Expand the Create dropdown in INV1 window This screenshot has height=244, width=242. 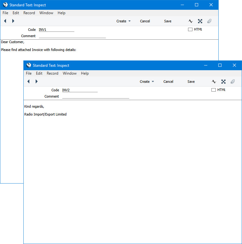click(123, 21)
